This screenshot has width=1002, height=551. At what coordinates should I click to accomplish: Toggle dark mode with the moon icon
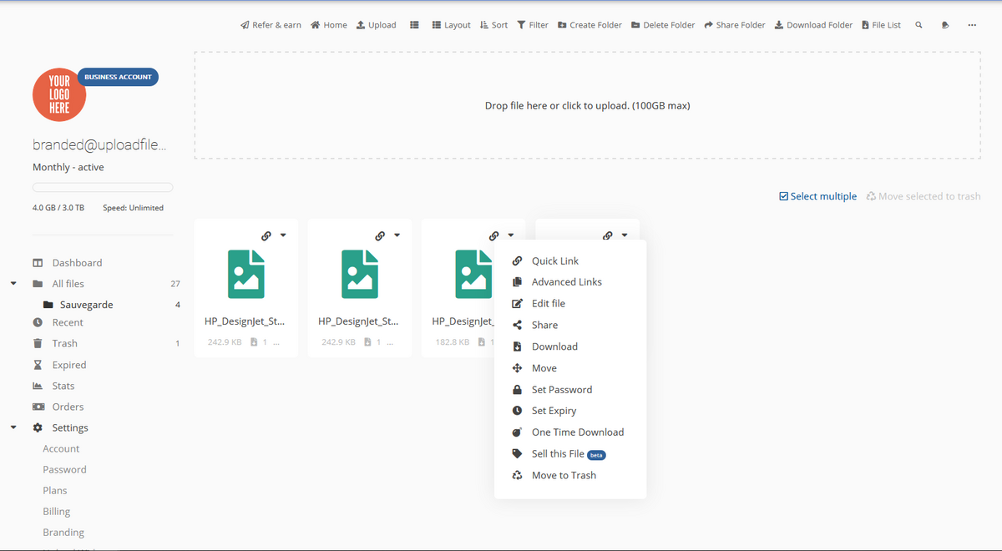coord(945,25)
